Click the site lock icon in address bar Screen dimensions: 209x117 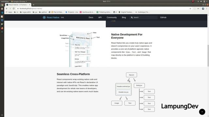[18, 8]
